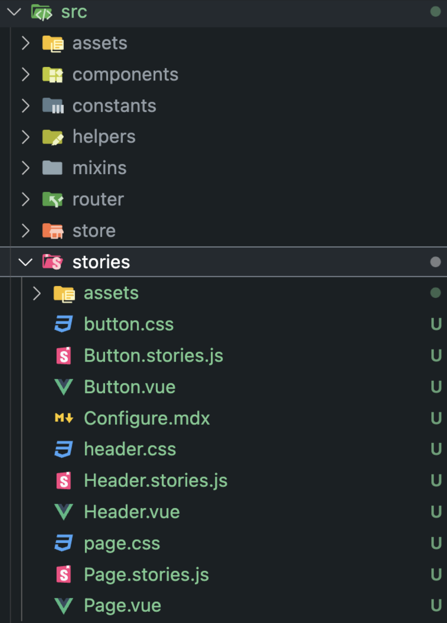Click the store folder icon
Image resolution: width=447 pixels, height=623 pixels.
pyautogui.click(x=53, y=231)
